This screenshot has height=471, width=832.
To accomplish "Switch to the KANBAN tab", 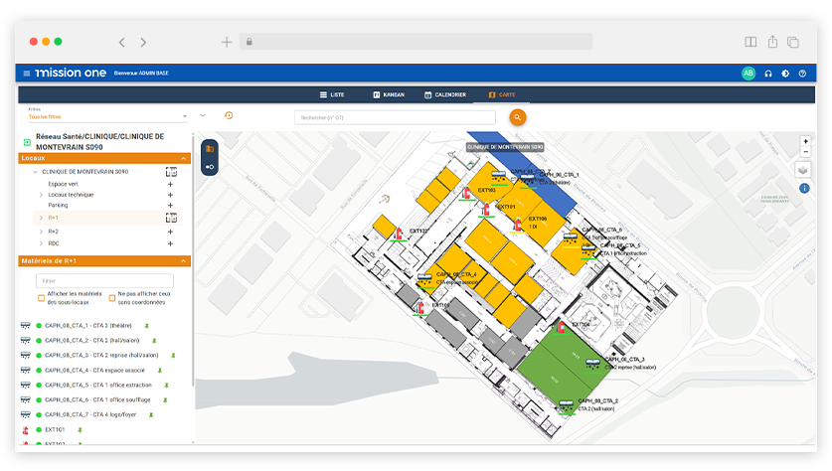I will (389, 95).
